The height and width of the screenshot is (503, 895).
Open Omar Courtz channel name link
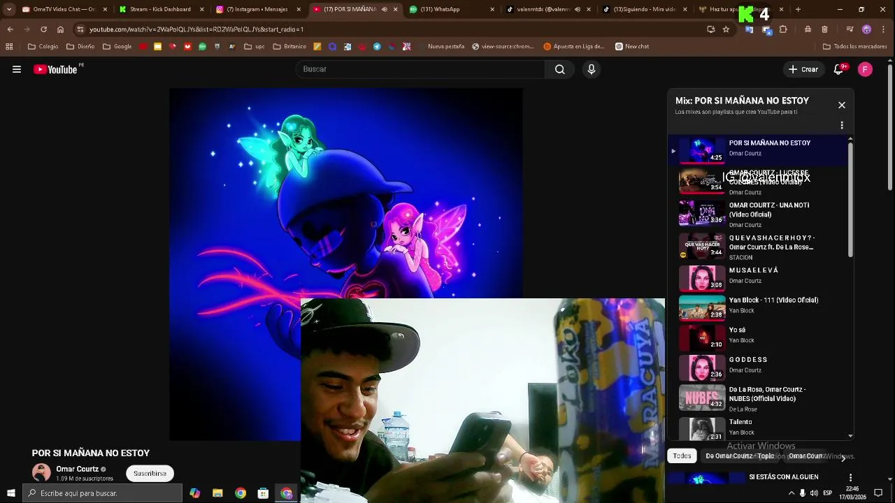click(x=77, y=469)
